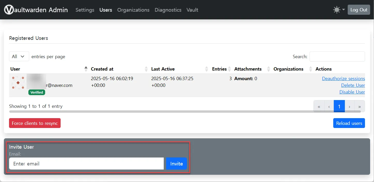Open the Diagnostics page
This screenshot has height=182, width=374.
point(168,10)
